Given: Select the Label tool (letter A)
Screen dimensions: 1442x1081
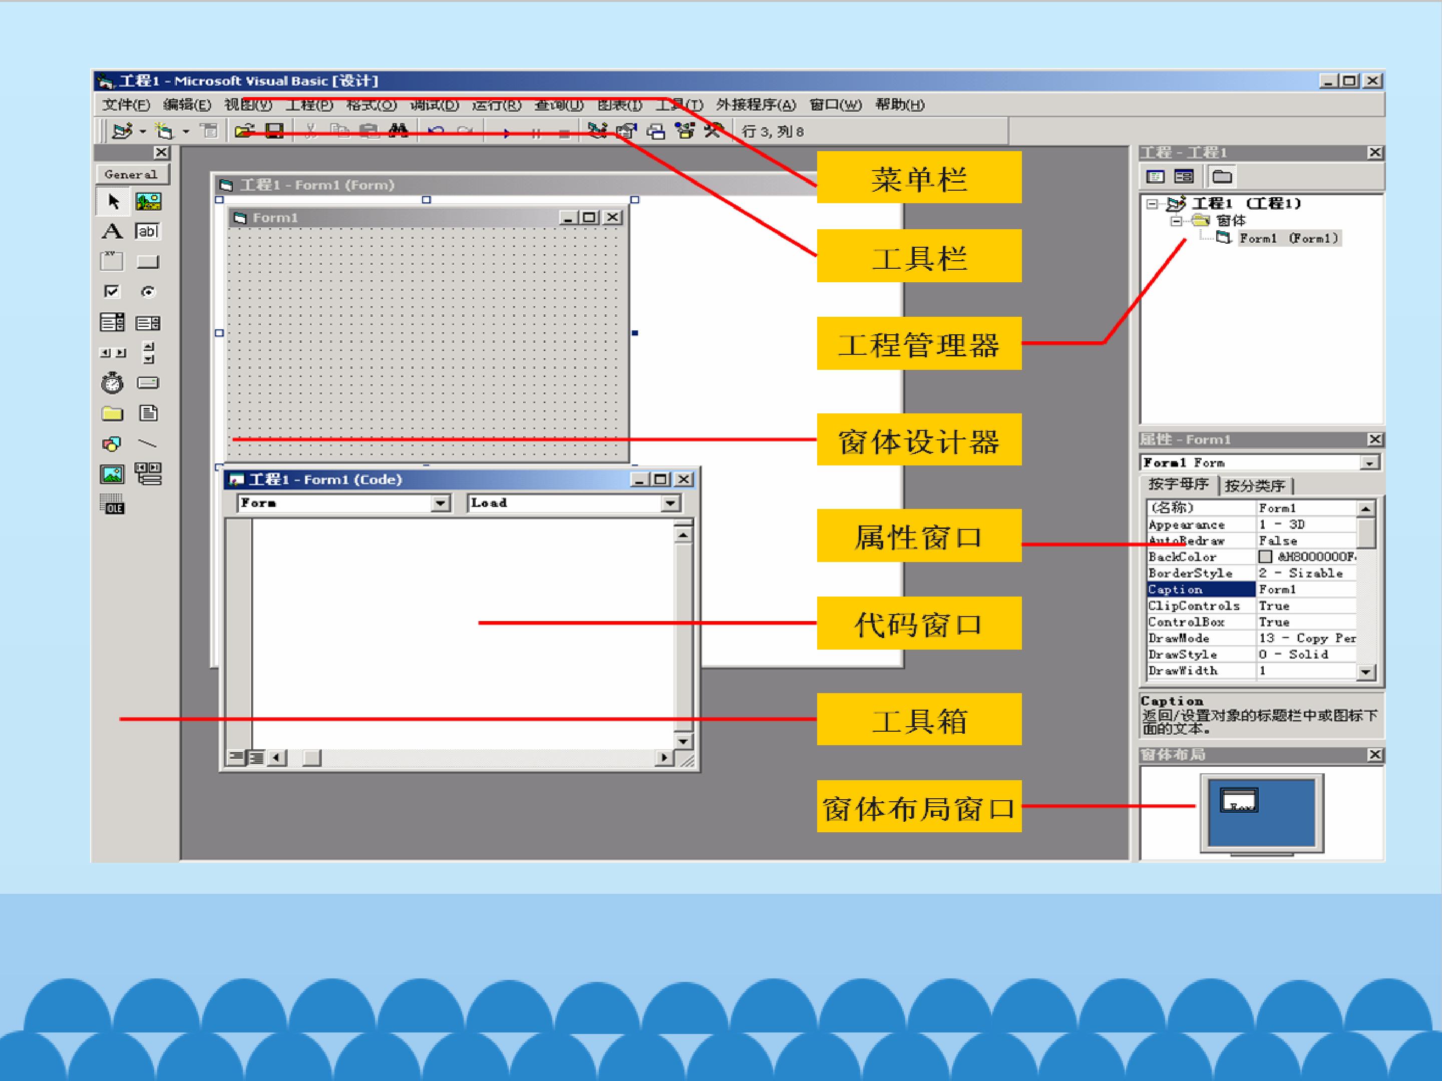Looking at the screenshot, I should point(112,231).
